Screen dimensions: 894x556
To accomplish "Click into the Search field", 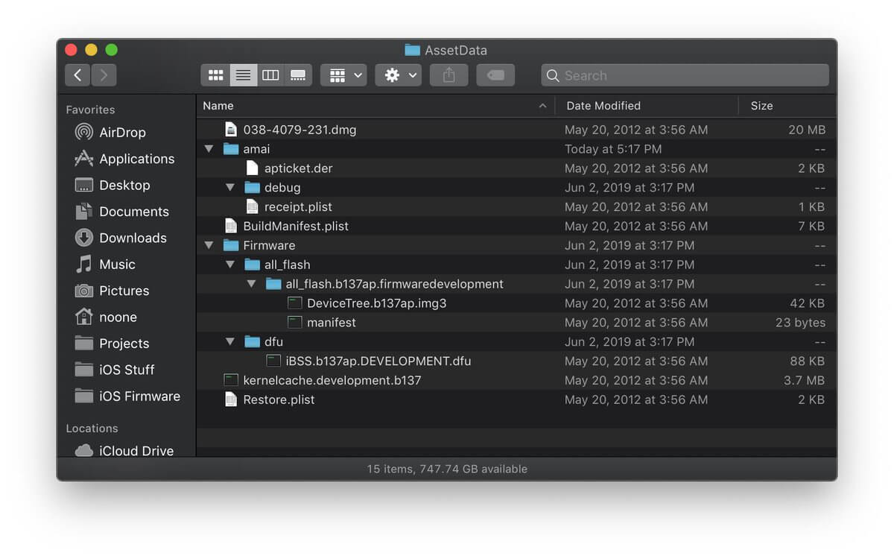I will click(685, 75).
